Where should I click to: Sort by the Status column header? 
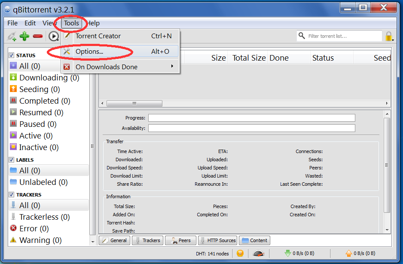332,58
